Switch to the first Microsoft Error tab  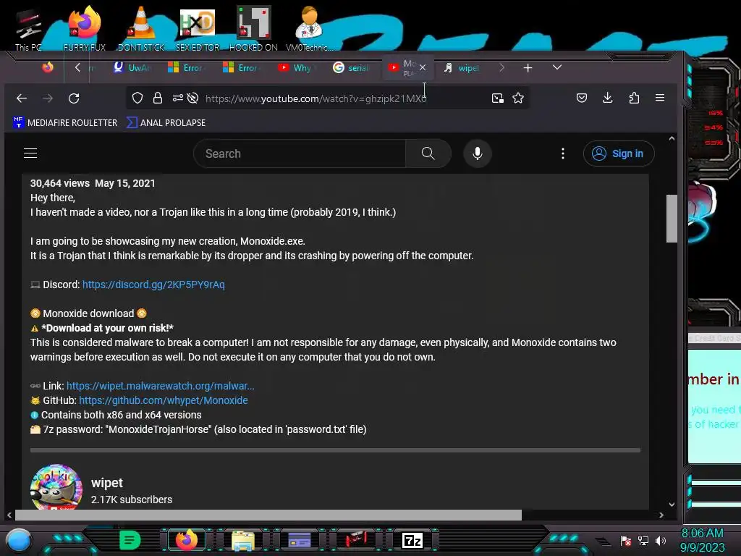(187, 67)
